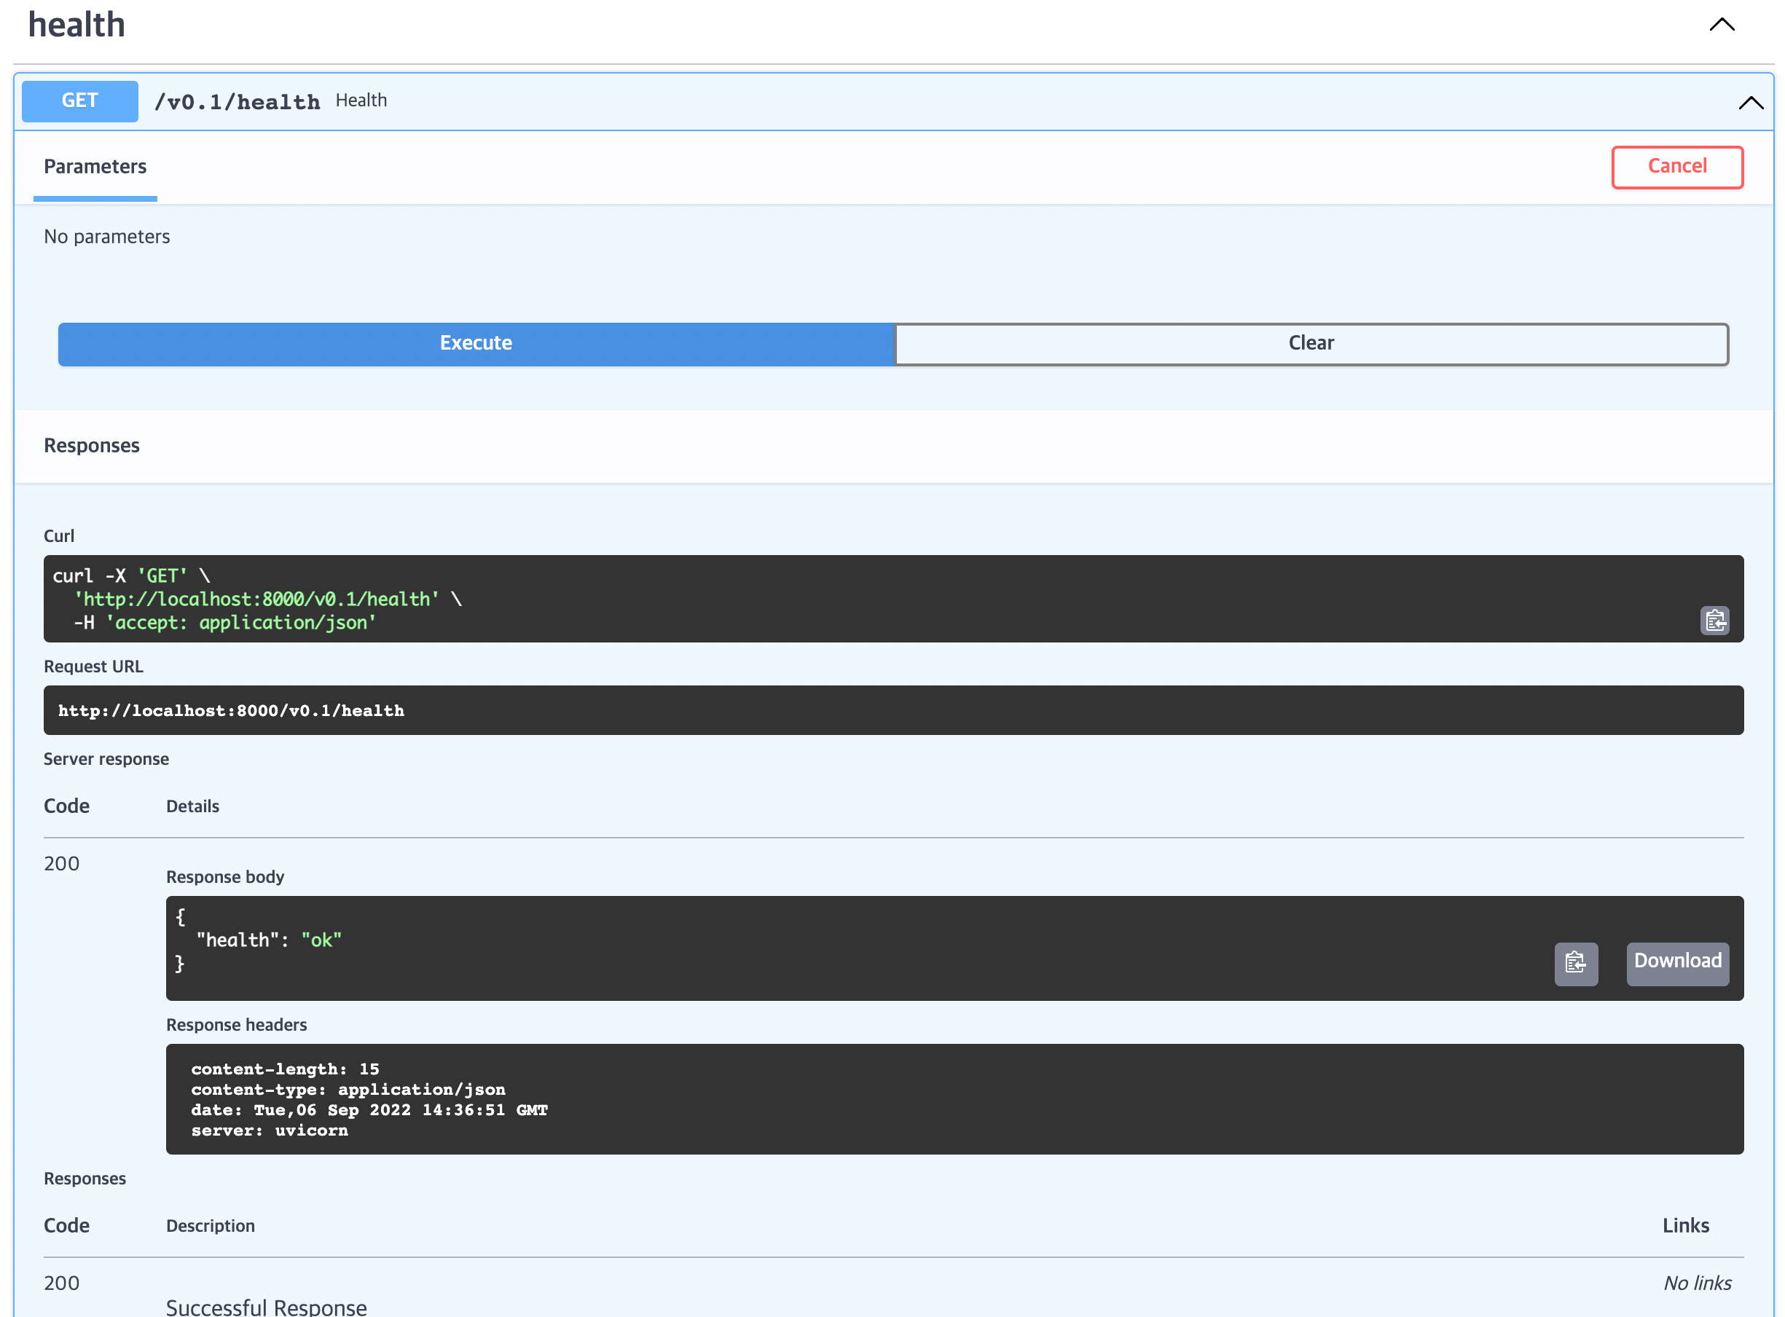Click the Request URL box

(x=893, y=710)
